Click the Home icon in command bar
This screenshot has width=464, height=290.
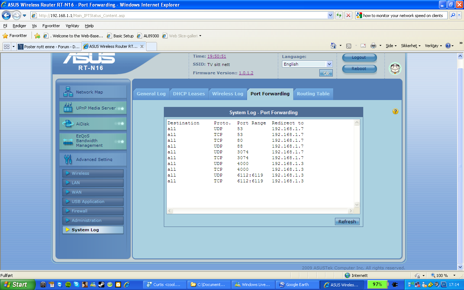(x=333, y=46)
